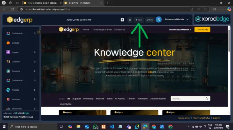The width and height of the screenshot is (233, 130).
Task: Click the Calendar 31 icon in the sidebar
Action: tap(8, 62)
